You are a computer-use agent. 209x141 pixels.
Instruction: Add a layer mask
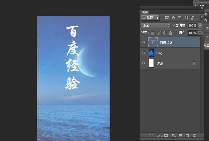166,135
